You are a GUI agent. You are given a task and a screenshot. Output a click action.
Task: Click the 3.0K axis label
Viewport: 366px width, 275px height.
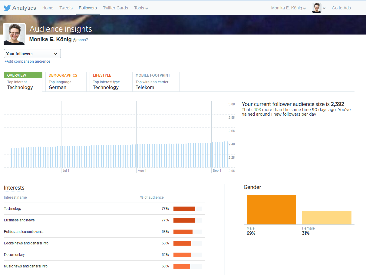232,104
